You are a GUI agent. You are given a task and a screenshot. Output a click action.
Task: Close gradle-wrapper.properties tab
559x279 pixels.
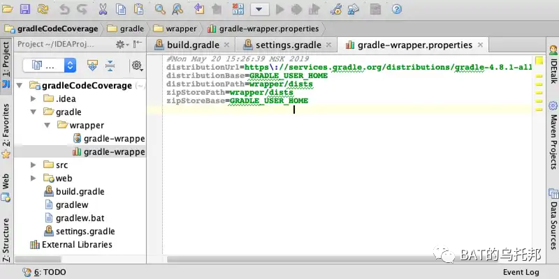click(480, 45)
